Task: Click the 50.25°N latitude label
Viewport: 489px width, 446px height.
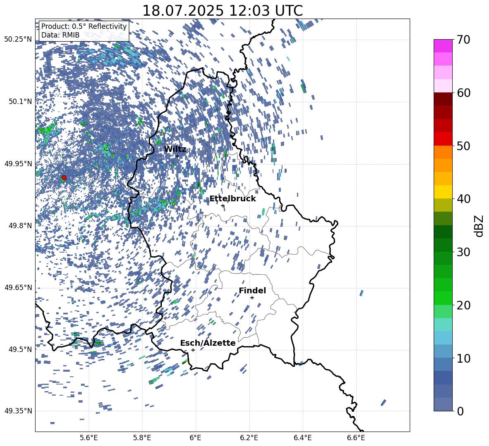Action: (x=19, y=40)
